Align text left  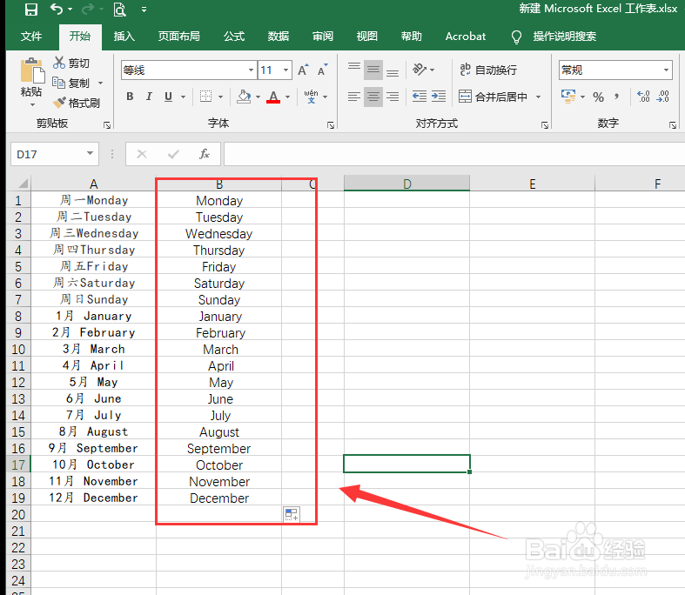354,97
